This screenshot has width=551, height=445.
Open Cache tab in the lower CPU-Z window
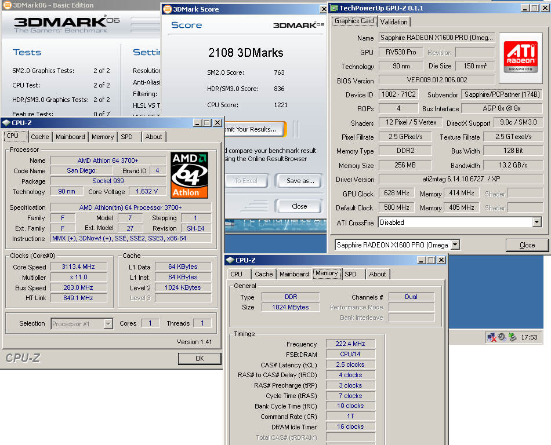(263, 274)
